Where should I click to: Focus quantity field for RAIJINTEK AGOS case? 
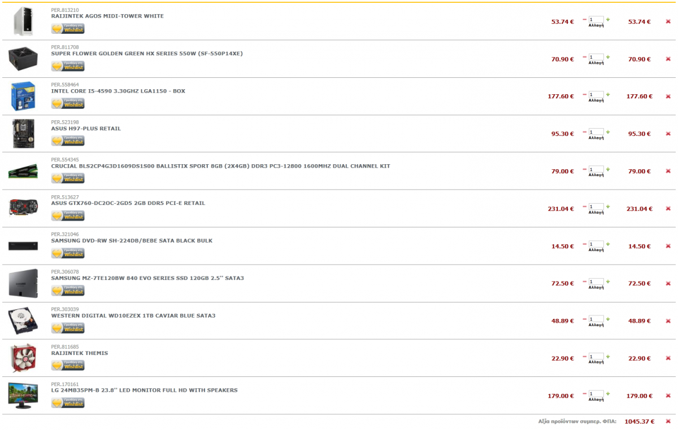(596, 19)
